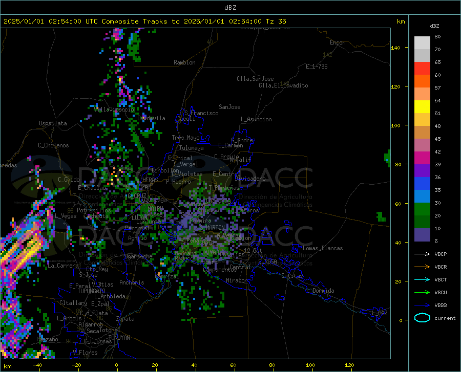461x372 pixels.
Task: Click the cyan 'current' ellipse legend icon
Action: coord(422,318)
